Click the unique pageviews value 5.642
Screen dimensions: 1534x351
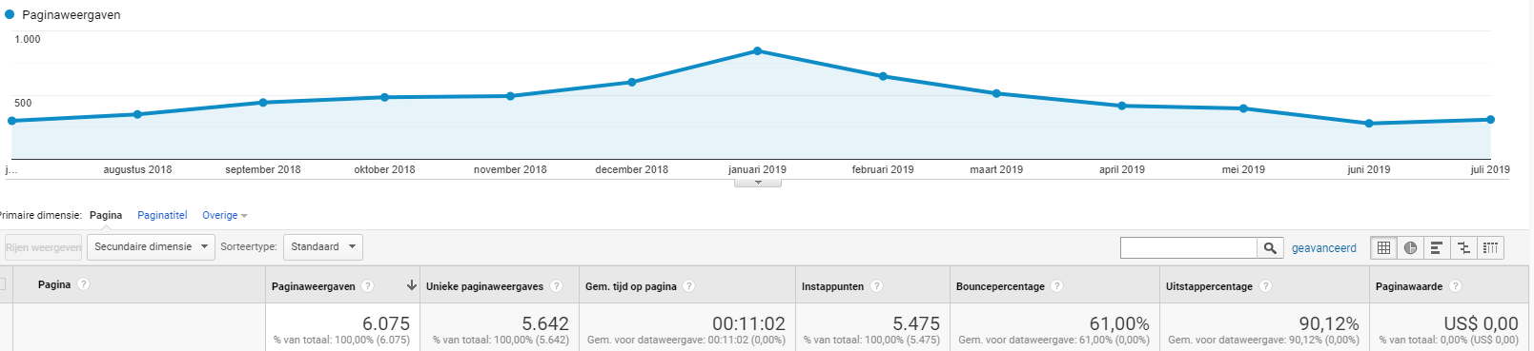coord(545,323)
